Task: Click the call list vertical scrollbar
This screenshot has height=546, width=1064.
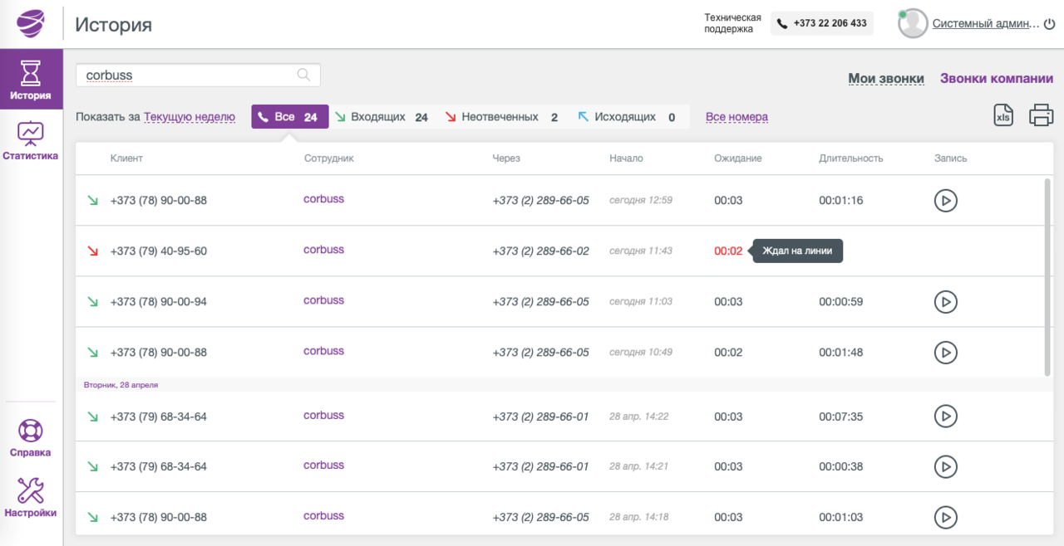Action: tap(1047, 276)
